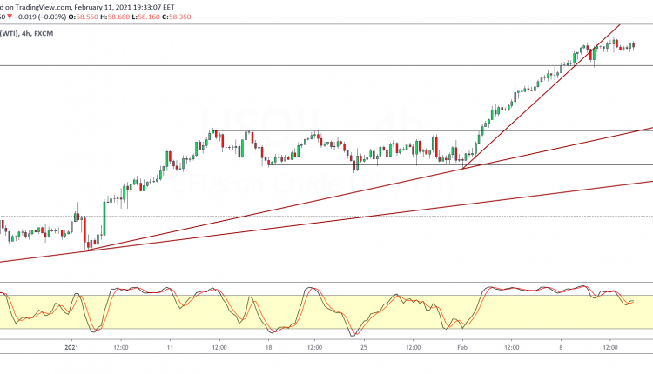Click the yellow stochastic oscillator band
653x374 pixels.
point(261,311)
